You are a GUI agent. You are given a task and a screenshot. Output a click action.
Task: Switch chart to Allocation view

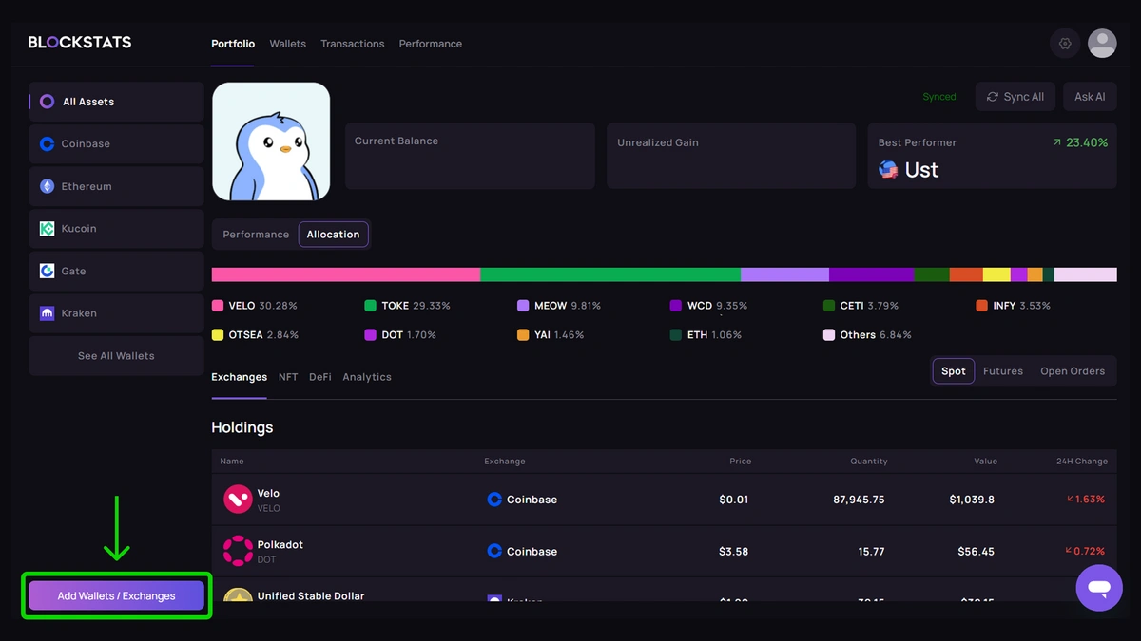(333, 235)
